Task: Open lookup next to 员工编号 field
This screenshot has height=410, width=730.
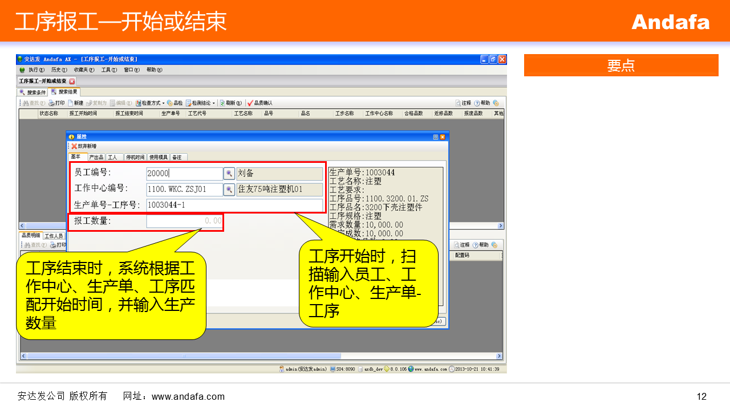Action: [229, 174]
